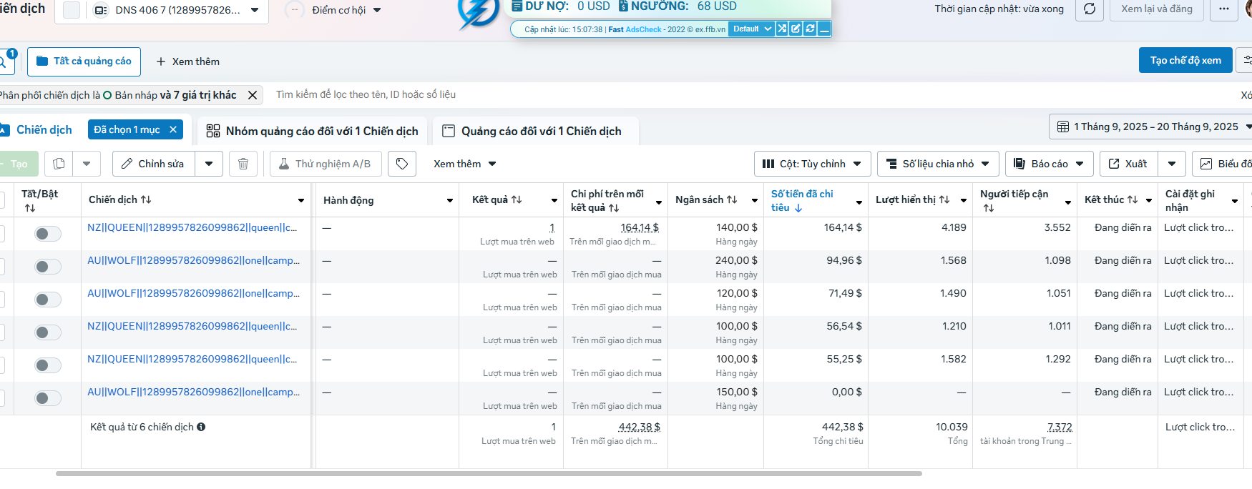This screenshot has width=1252, height=489.
Task: Sort by 'Số tiền đã chi tiêu' column header
Action: click(802, 201)
